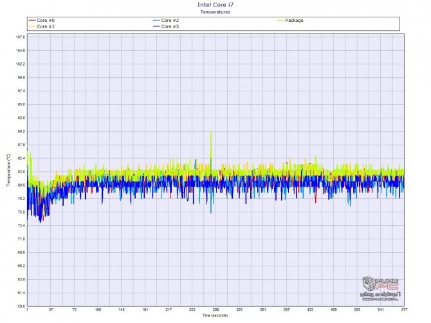Click the 145 tick on the time axis
Image resolution: width=431 pixels, height=323 pixels.
coord(122,309)
